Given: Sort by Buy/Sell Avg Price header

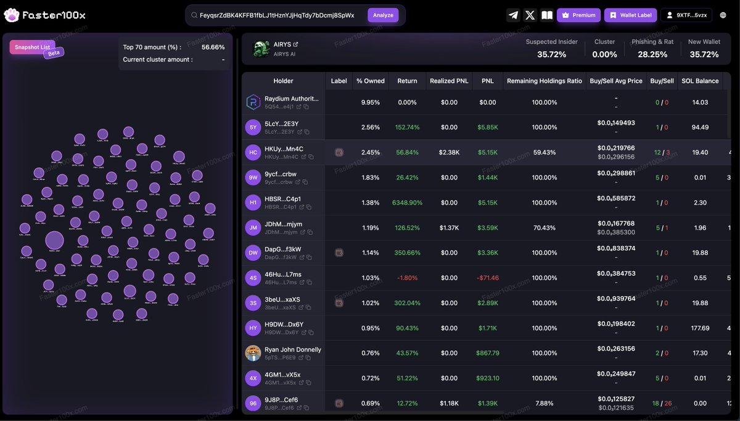Looking at the screenshot, I should point(616,81).
